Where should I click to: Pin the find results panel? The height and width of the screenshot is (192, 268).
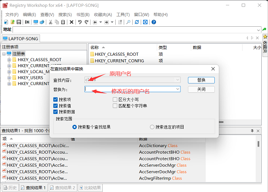[x=252, y=131]
